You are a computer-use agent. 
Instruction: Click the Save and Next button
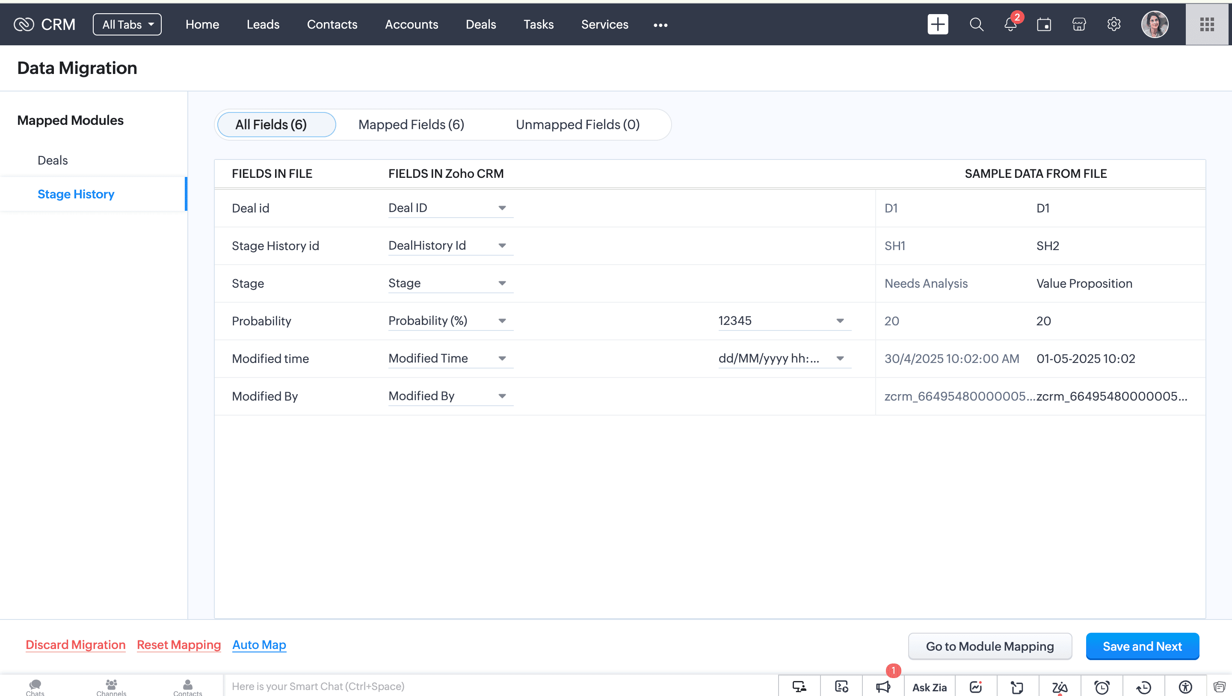coord(1142,646)
